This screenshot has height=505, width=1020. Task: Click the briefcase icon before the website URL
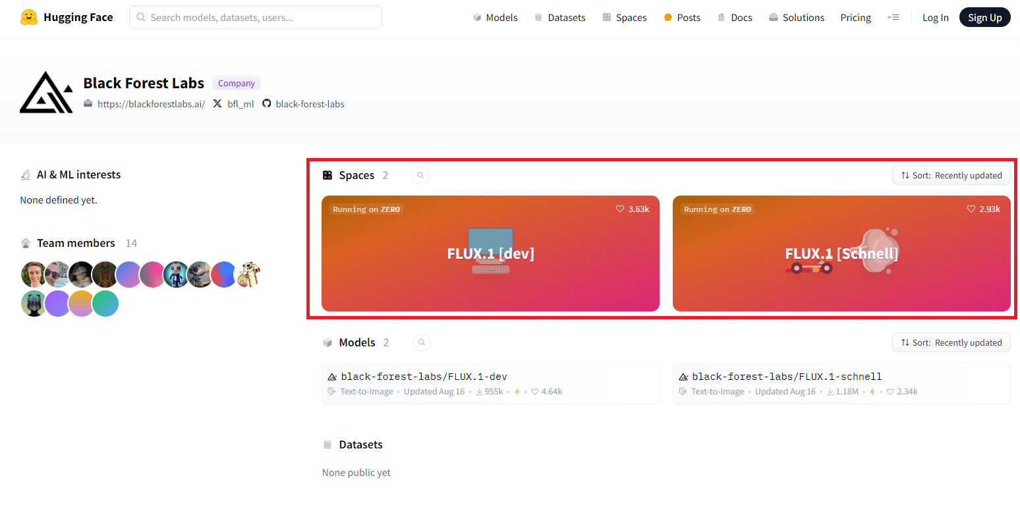tap(88, 103)
